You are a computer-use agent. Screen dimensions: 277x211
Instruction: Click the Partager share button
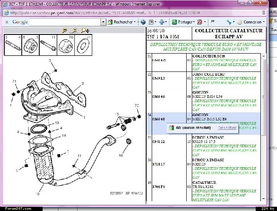tap(182, 22)
